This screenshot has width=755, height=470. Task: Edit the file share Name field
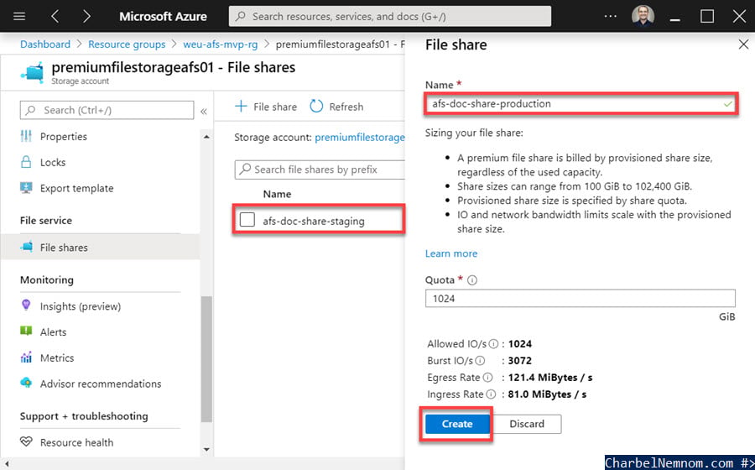581,104
